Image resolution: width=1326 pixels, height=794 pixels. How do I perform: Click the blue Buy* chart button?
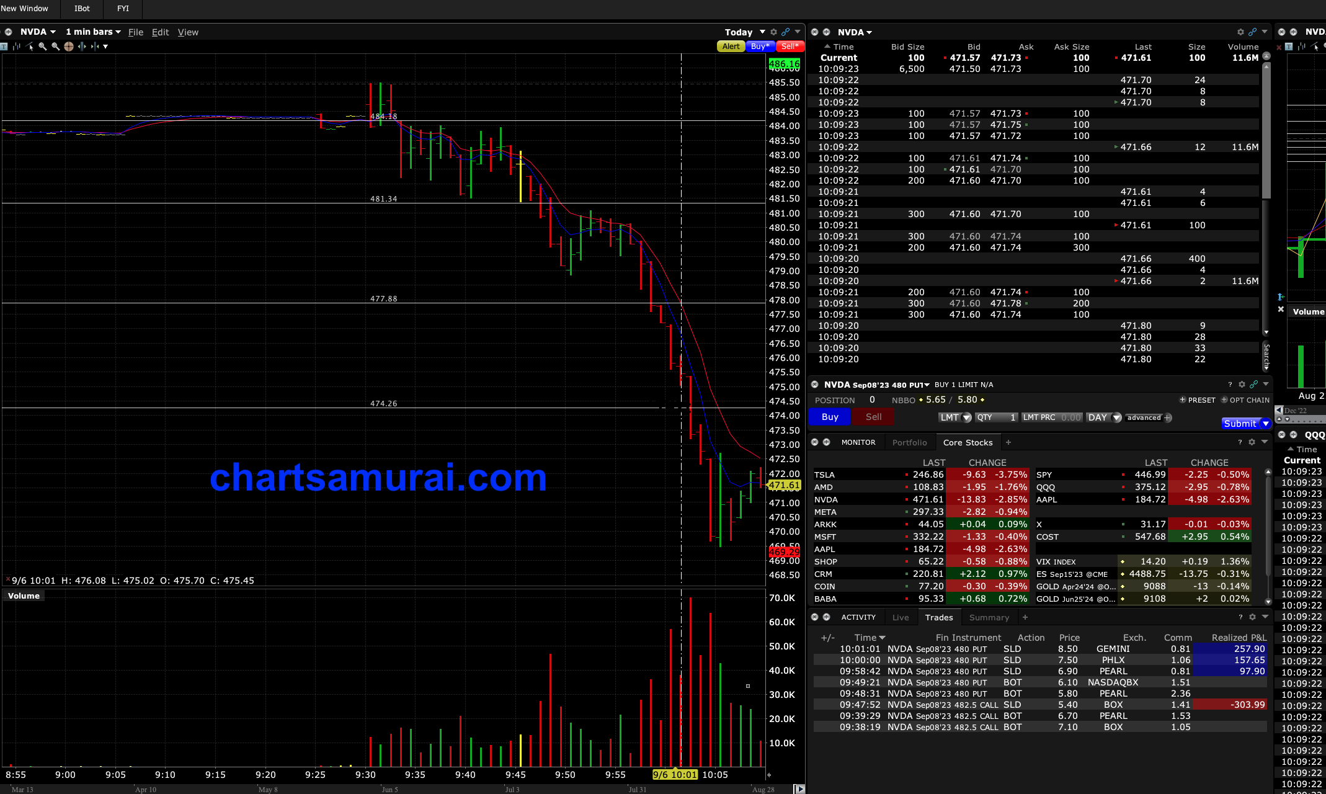(760, 47)
